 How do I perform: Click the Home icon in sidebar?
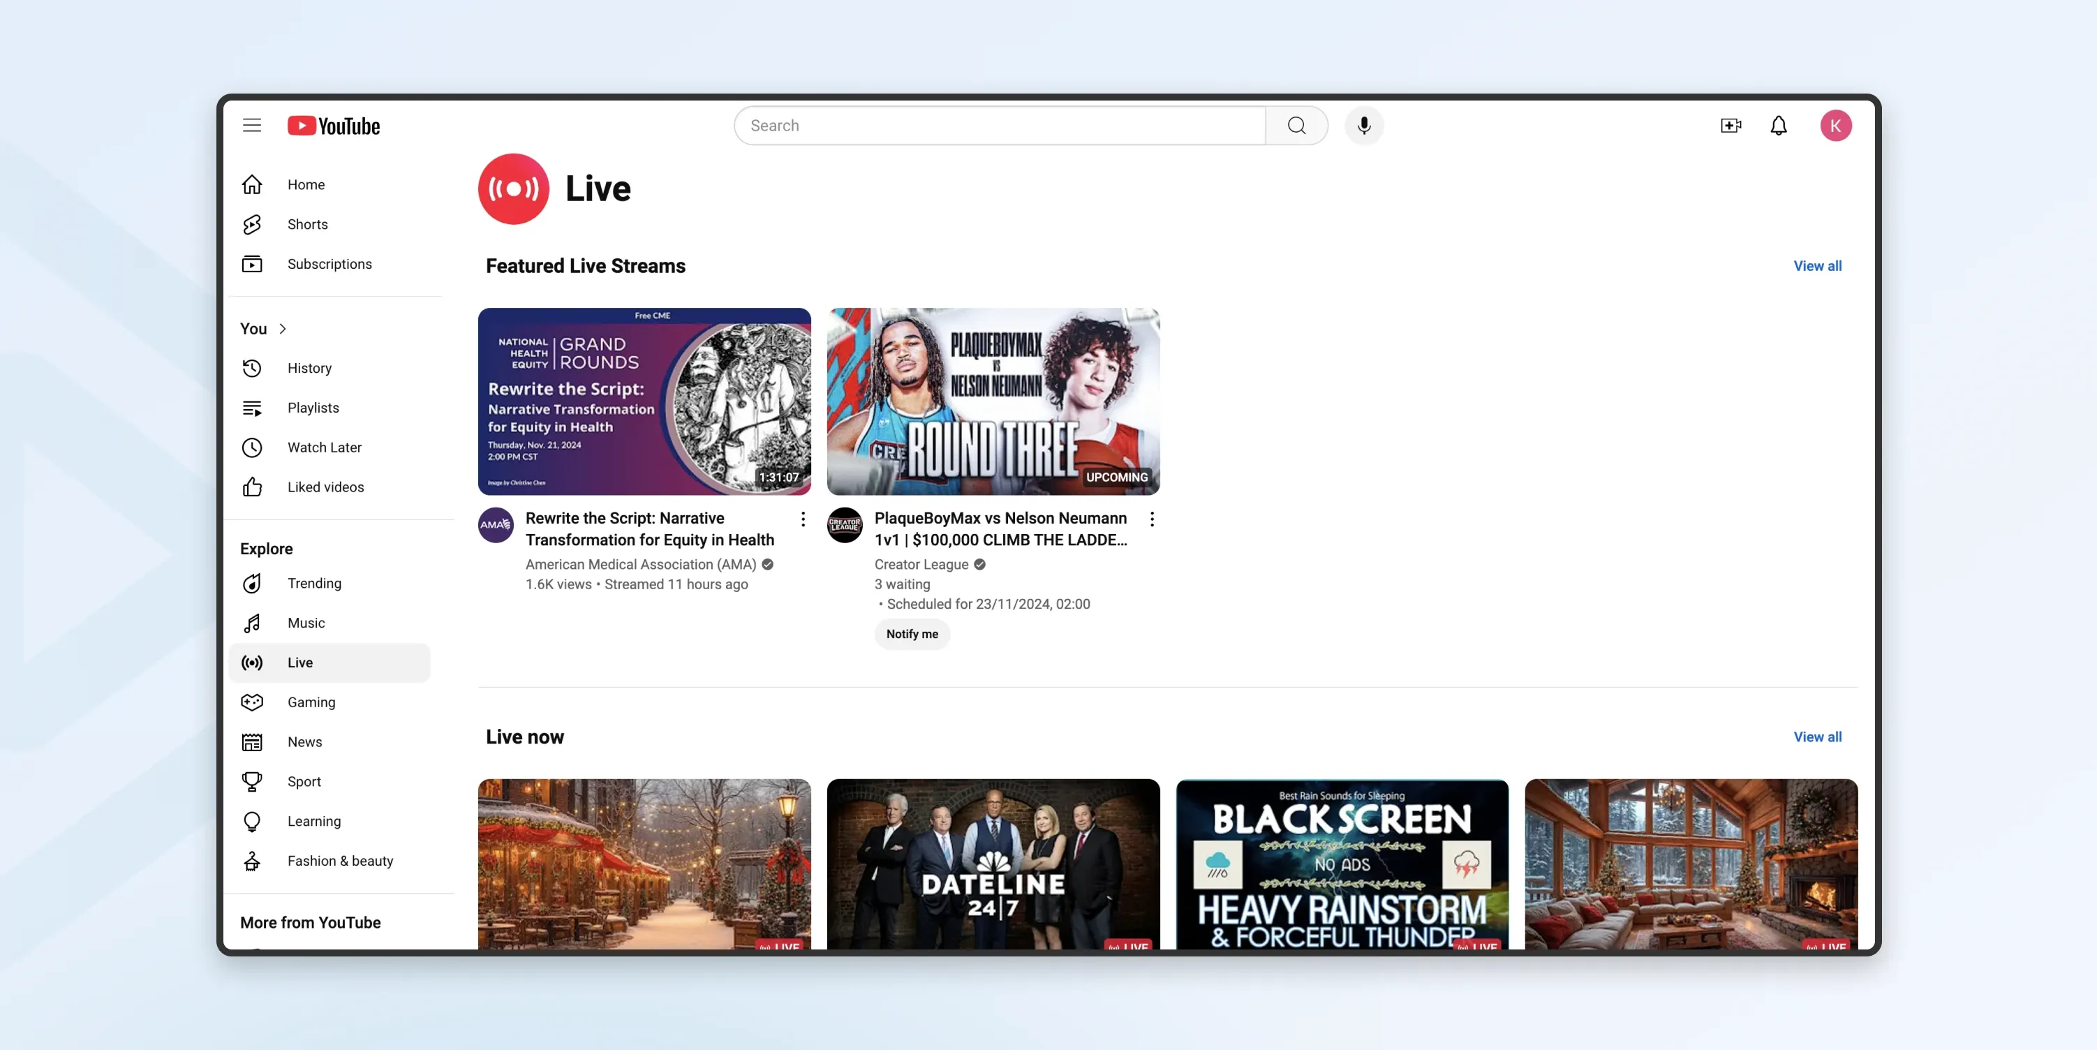point(251,185)
